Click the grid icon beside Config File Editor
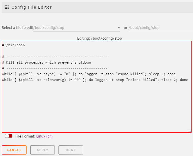This screenshot has width=193, height=156. 7,7
